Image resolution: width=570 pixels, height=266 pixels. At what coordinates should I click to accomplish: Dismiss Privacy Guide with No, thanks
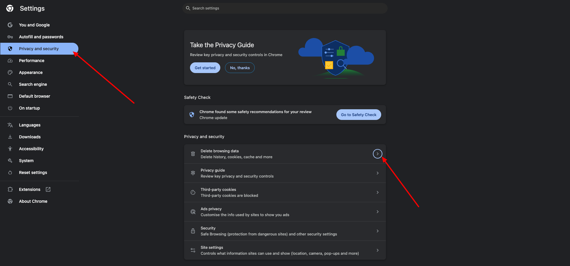(x=240, y=68)
